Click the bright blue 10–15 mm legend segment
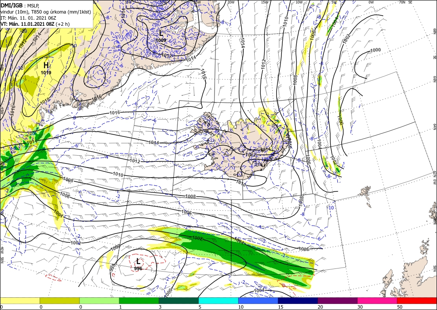The image size is (437, 310). [x=258, y=300]
